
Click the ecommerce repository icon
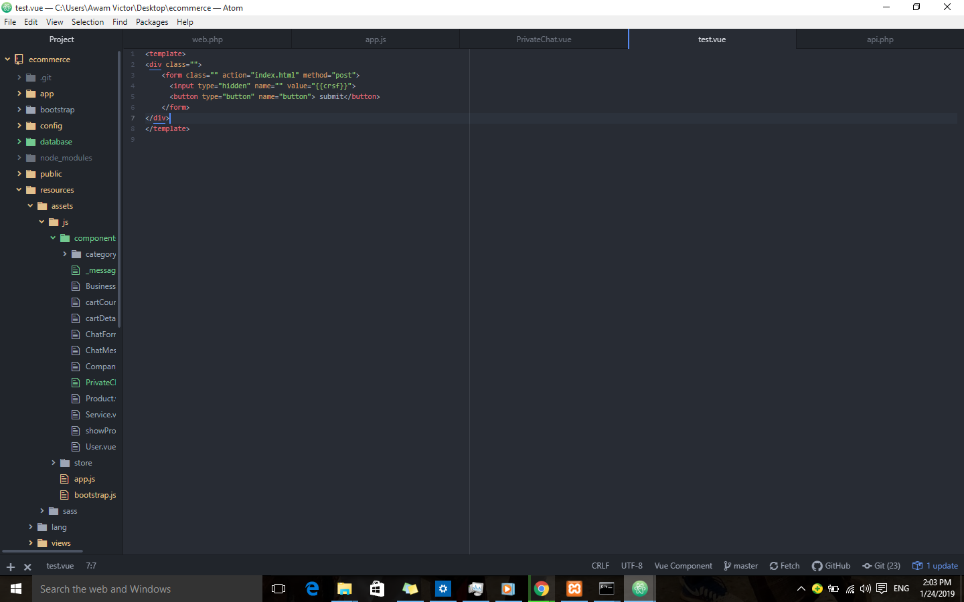pos(19,60)
